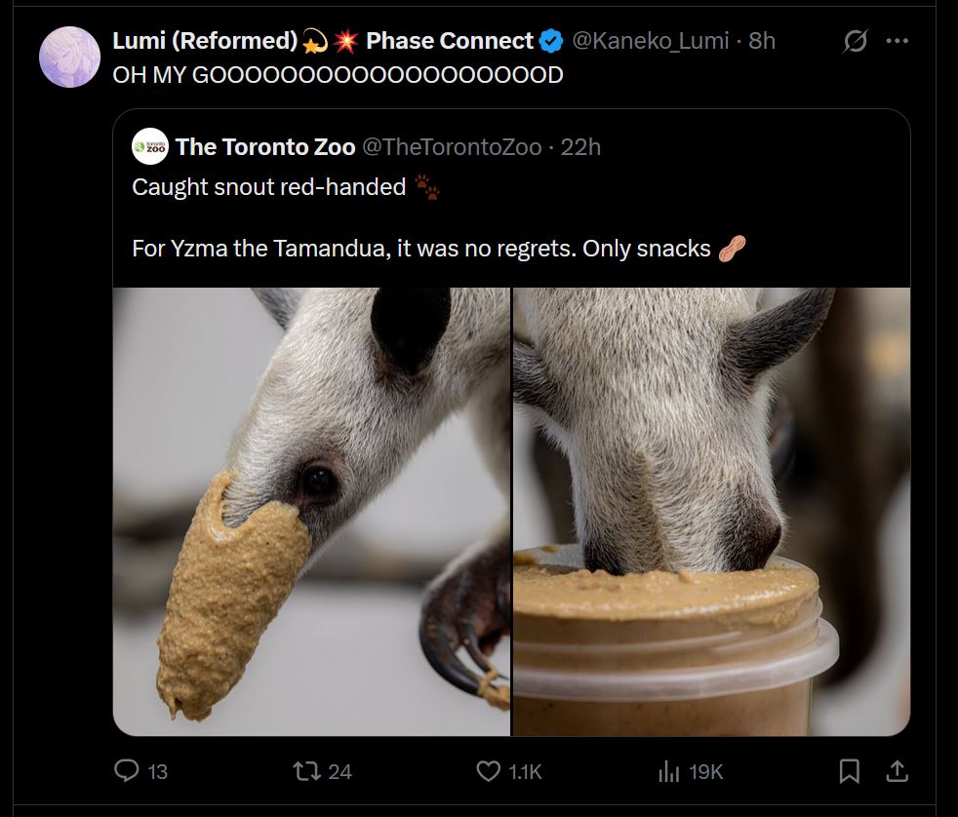The width and height of the screenshot is (958, 817).
Task: Open the three-dot more options menu
Action: tap(897, 41)
